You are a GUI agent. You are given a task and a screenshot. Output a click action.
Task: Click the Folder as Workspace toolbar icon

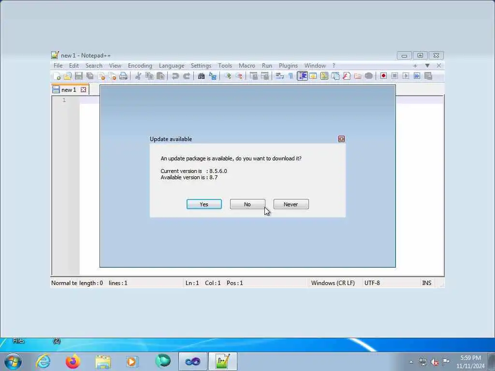click(358, 76)
